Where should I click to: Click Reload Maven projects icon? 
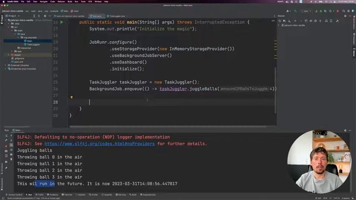[x=279, y=21]
